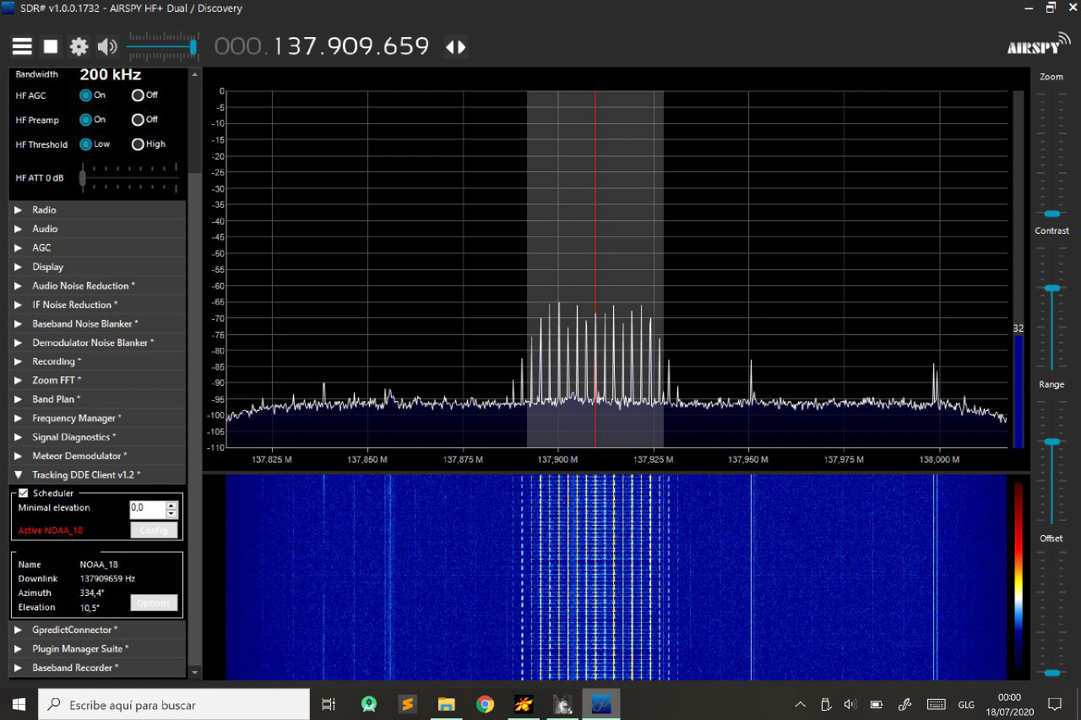The height and width of the screenshot is (720, 1081).
Task: Decrease Minimal elevation with down arrow
Action: 172,513
